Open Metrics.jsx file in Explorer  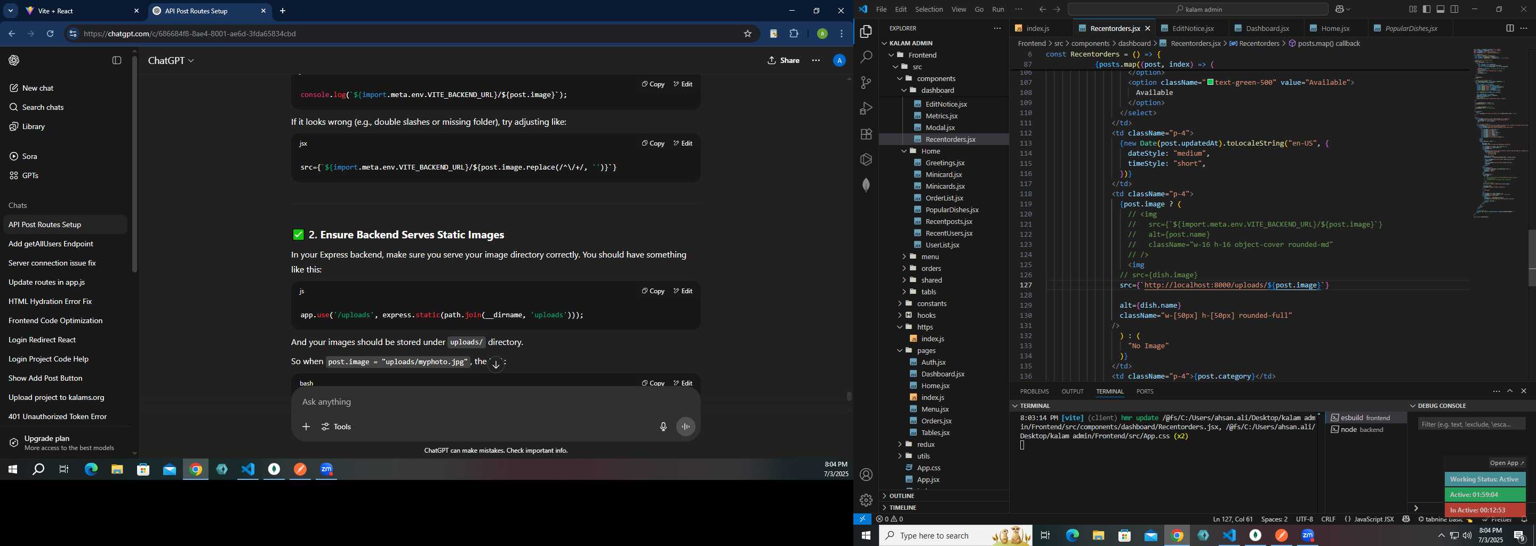coord(941,116)
